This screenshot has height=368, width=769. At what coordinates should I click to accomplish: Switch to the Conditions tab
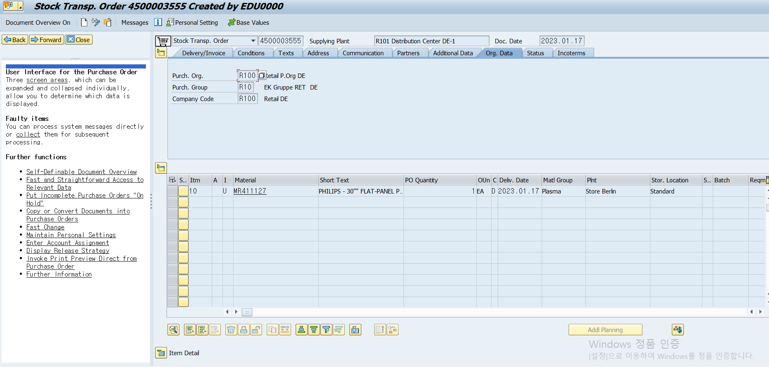click(251, 53)
